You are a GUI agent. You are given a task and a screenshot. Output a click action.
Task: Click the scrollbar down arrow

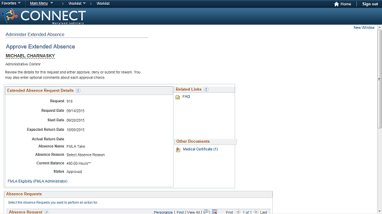(x=380, y=212)
